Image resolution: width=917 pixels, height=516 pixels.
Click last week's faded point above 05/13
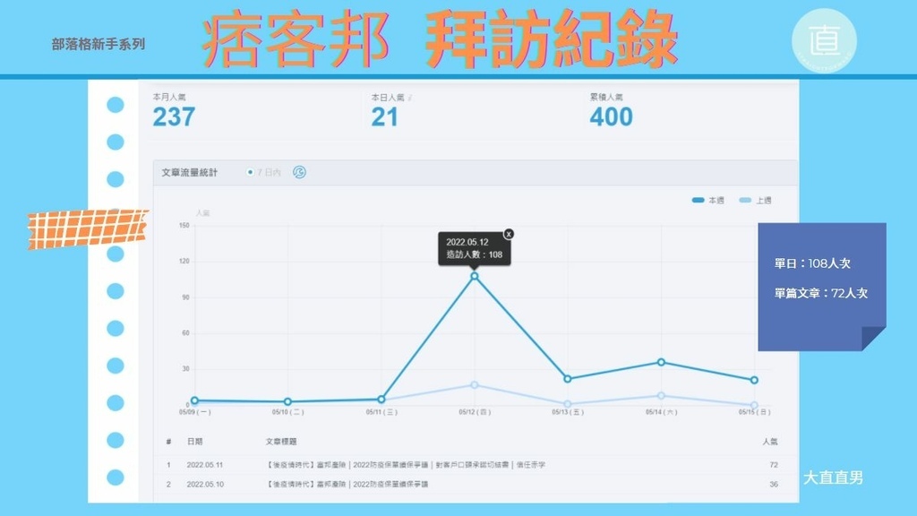point(567,404)
